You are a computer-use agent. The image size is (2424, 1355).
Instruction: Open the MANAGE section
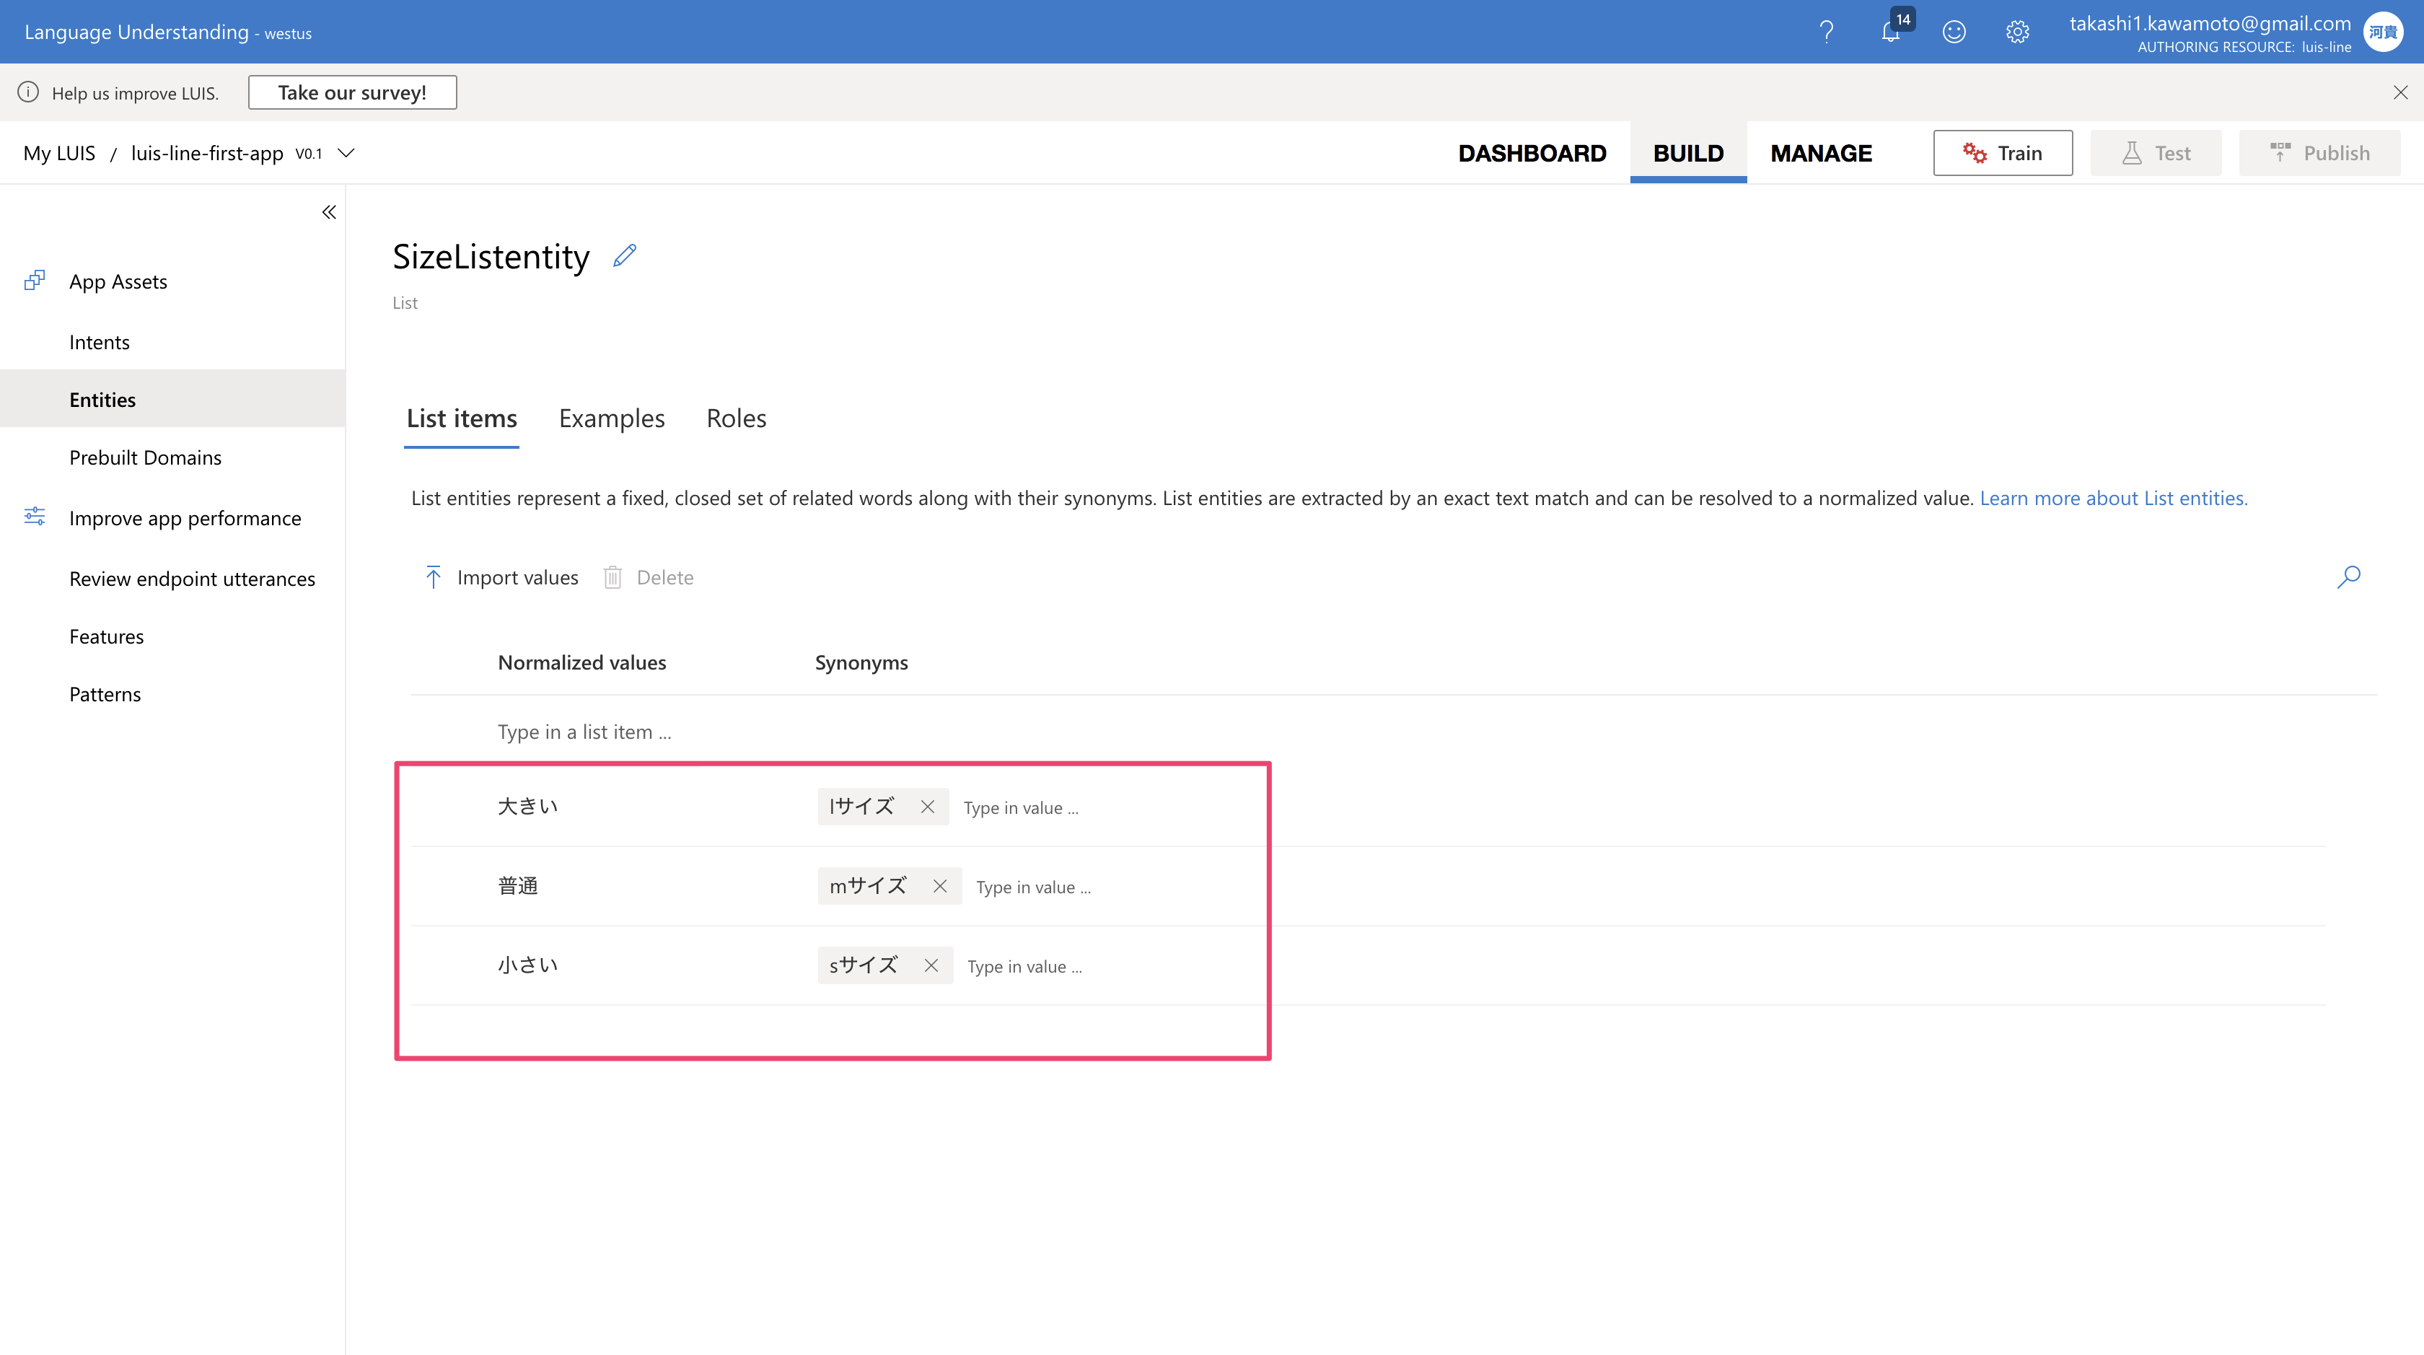1821,154
